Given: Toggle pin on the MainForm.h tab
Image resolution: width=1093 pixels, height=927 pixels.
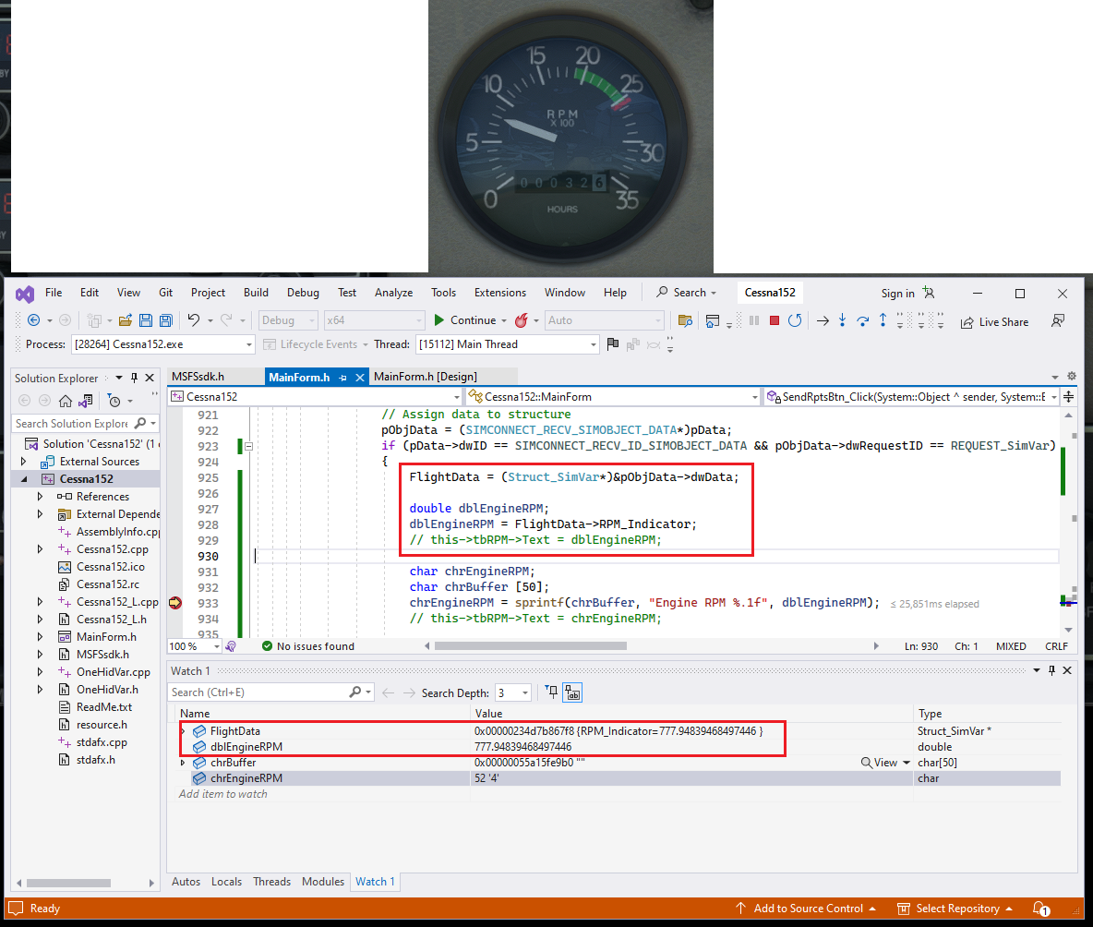Looking at the screenshot, I should (343, 377).
